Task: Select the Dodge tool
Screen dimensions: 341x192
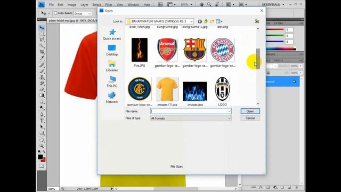Action: click(42, 108)
